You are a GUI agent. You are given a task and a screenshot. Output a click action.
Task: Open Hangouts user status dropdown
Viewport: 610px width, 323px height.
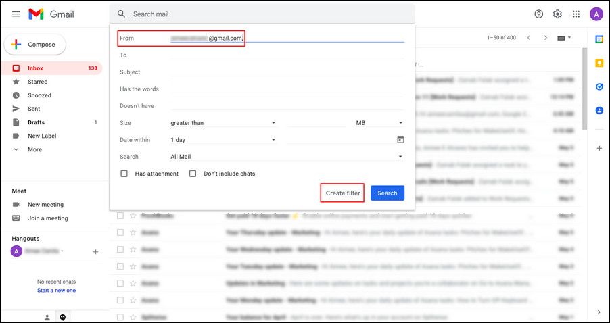pos(62,251)
